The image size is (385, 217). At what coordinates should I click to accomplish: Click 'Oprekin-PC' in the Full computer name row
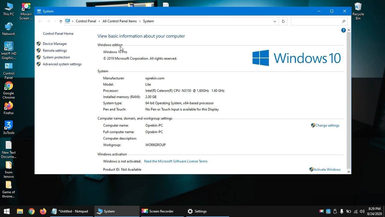tap(154, 132)
